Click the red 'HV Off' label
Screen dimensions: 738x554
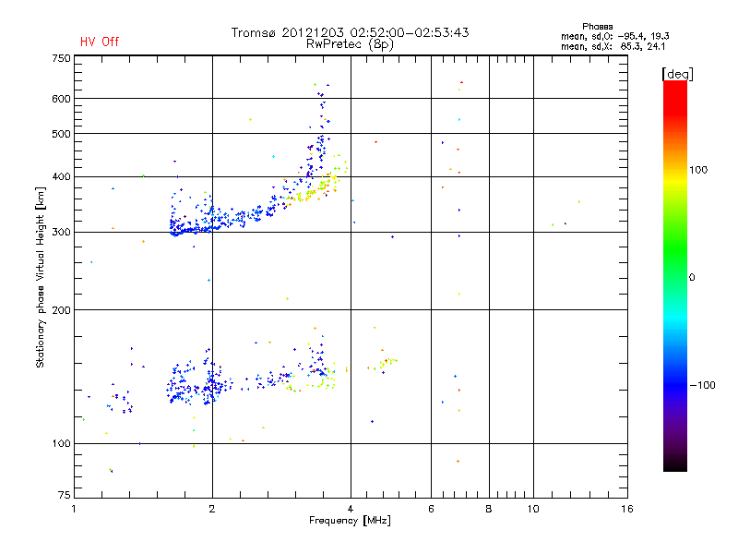point(100,42)
